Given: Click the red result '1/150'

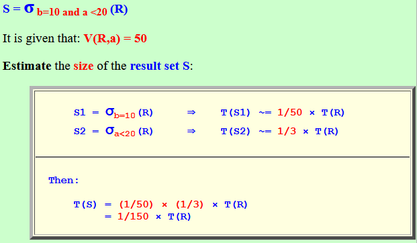Looking at the screenshot, I should pos(133,216).
